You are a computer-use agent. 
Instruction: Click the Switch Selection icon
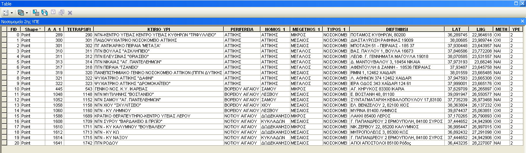[x=44, y=12]
